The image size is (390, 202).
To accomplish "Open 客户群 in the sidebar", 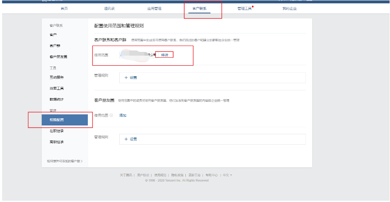I will tap(55, 46).
